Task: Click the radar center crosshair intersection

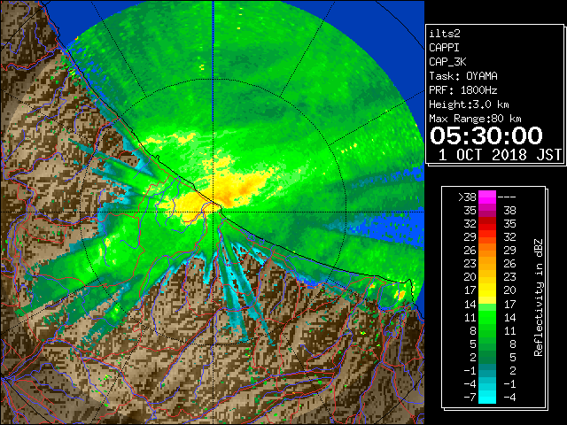Action: coord(214,212)
